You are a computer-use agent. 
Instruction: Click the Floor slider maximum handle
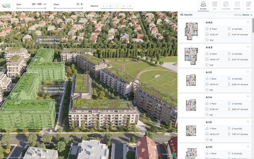pos(82,8)
